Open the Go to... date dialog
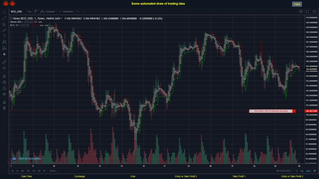 pos(53,171)
